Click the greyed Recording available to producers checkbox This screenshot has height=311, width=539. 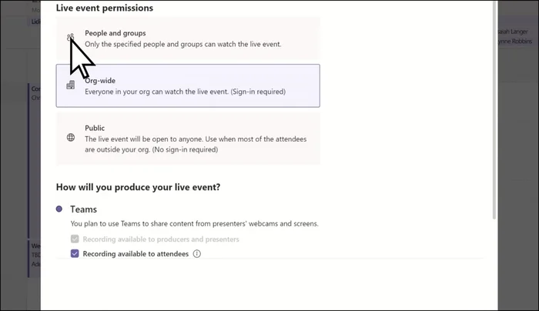point(75,239)
